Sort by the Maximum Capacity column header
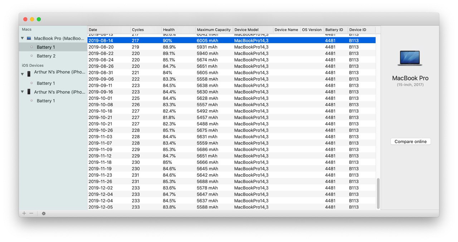 pyautogui.click(x=214, y=30)
